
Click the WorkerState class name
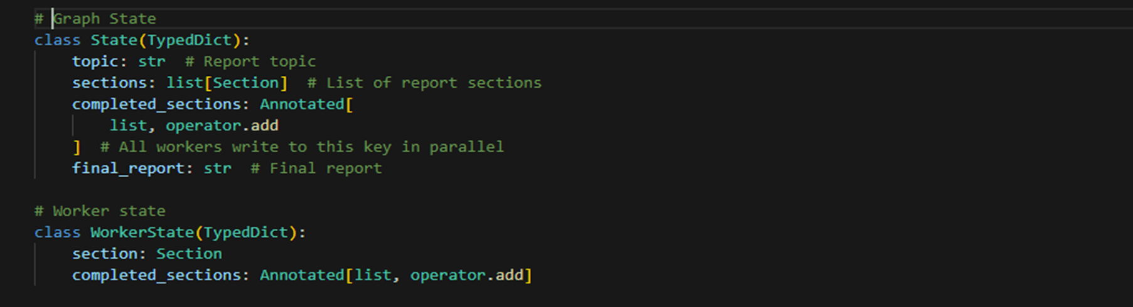coord(142,232)
